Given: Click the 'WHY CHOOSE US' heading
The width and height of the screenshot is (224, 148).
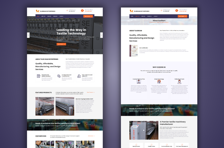Looking at the screenshot, I should (x=159, y=67).
